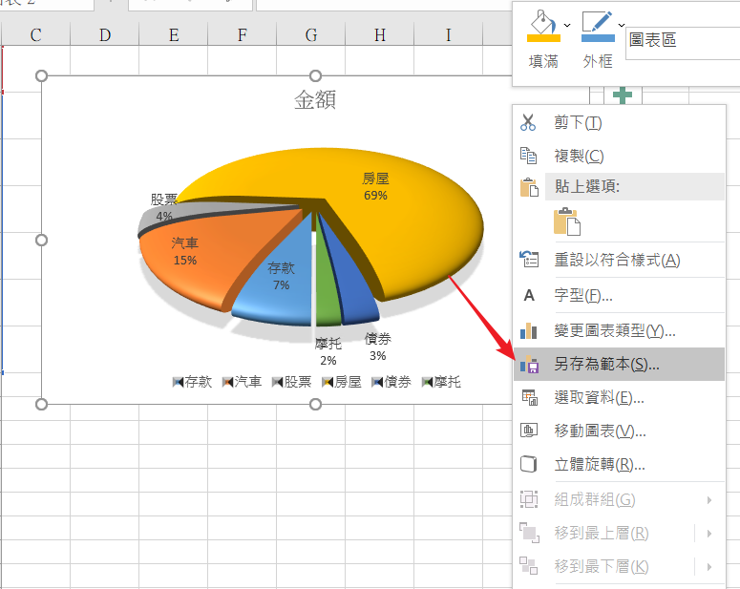This screenshot has width=740, height=589.
Task: Click the group icon beside 組成群組
Action: tap(529, 499)
